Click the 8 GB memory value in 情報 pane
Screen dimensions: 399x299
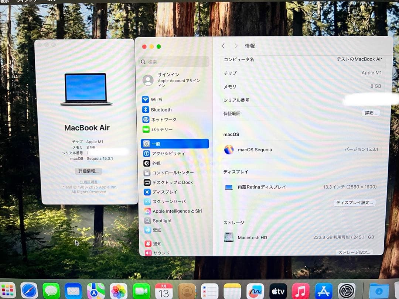(376, 86)
